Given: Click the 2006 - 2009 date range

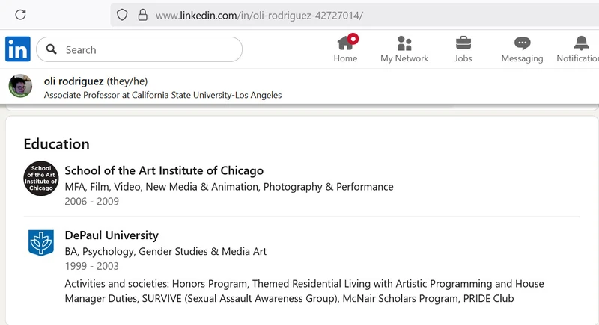Looking at the screenshot, I should (x=91, y=201).
